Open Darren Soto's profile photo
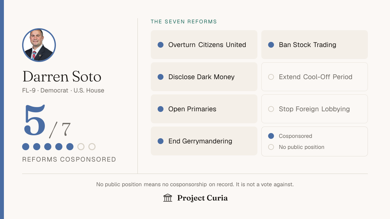Image resolution: width=390 pixels, height=219 pixels. tap(39, 45)
